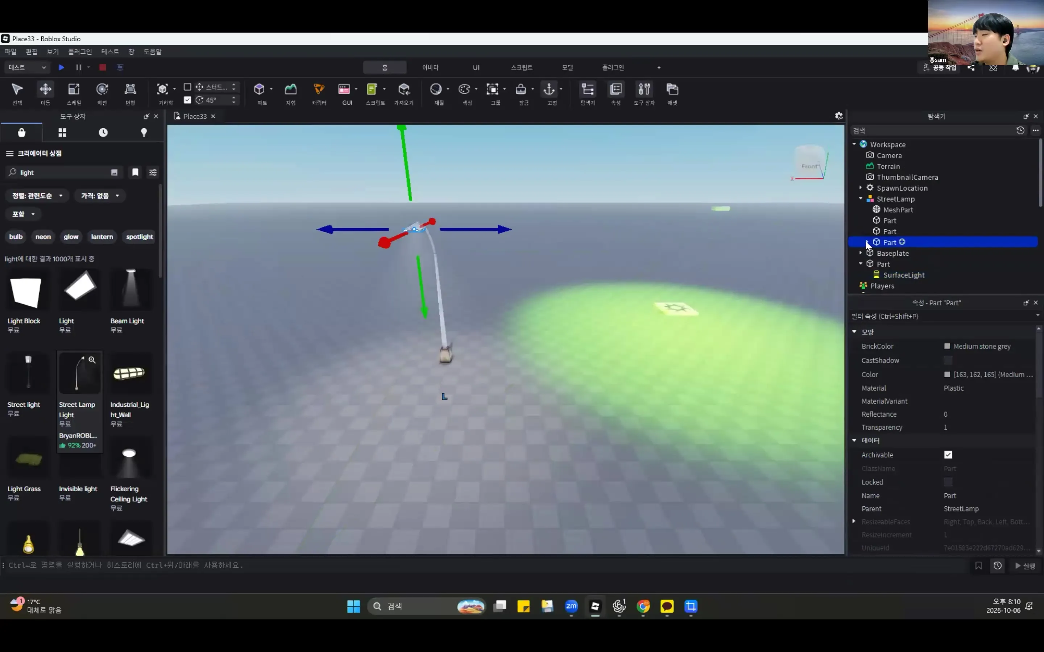
Task: Expand the SpawnLocation tree node
Action: pyautogui.click(x=861, y=188)
